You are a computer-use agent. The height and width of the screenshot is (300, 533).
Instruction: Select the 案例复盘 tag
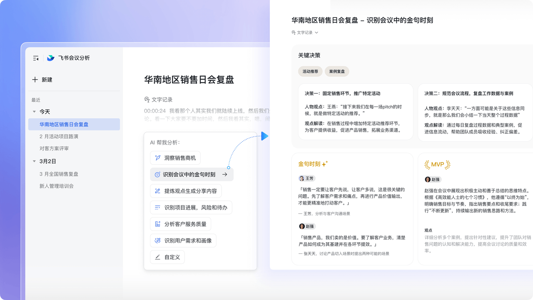337,71
